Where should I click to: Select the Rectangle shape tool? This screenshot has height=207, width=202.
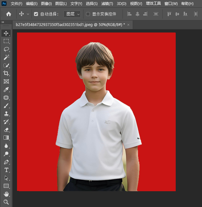coord(6,186)
